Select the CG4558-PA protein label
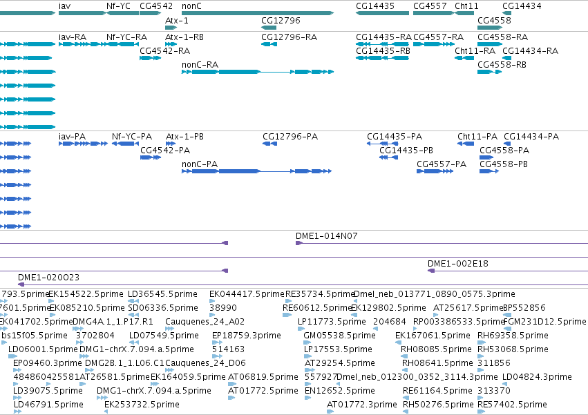Viewport: 588px width, 415px height. [x=505, y=151]
